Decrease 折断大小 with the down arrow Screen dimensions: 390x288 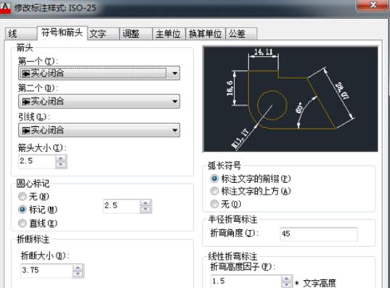coord(78,274)
